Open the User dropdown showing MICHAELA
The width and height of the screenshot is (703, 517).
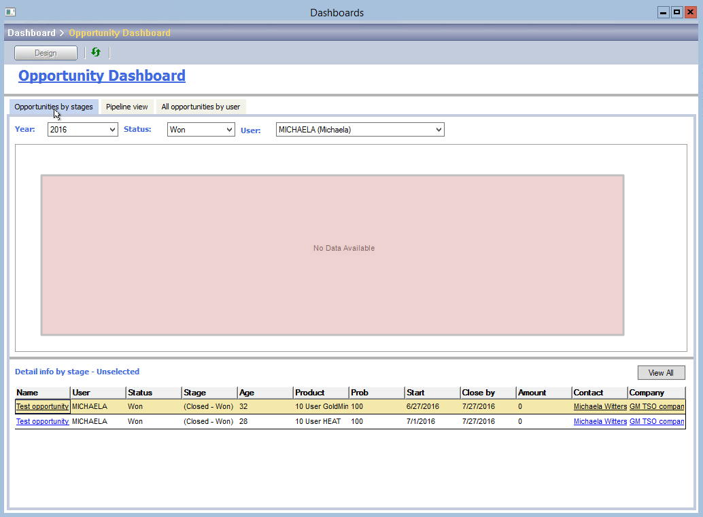[360, 130]
